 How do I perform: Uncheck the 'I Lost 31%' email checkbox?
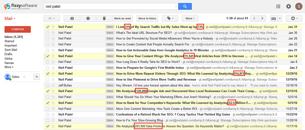(x=47, y=27)
